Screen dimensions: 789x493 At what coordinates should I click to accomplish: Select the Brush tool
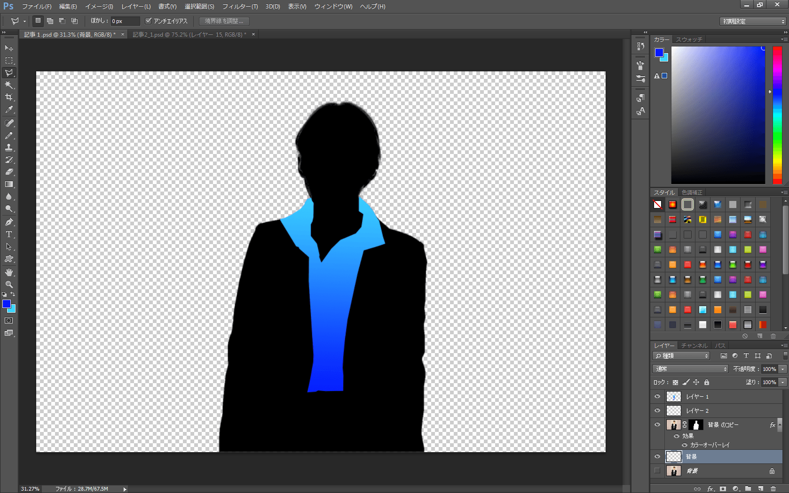pos(9,135)
